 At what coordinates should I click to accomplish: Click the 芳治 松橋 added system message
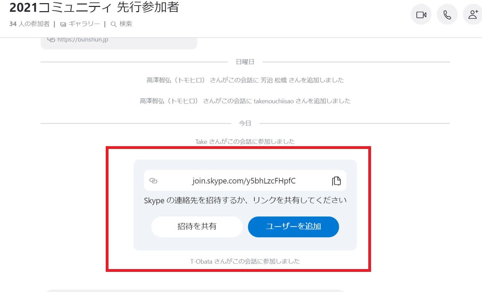(x=245, y=80)
